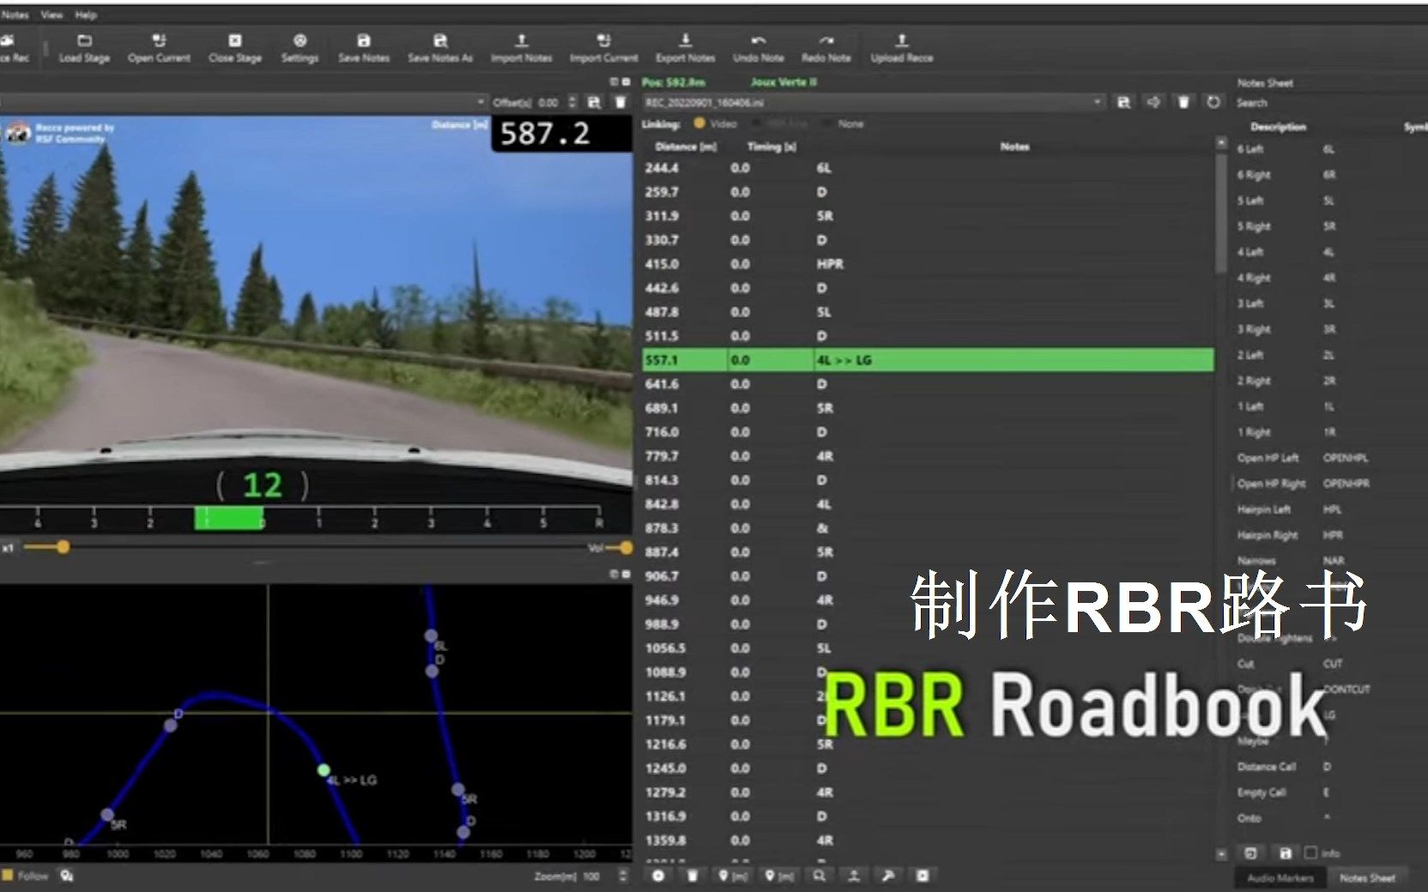Screen dimensions: 1428x892
Task: Select the highlighted 557.1 note row
Action: [x=928, y=360]
